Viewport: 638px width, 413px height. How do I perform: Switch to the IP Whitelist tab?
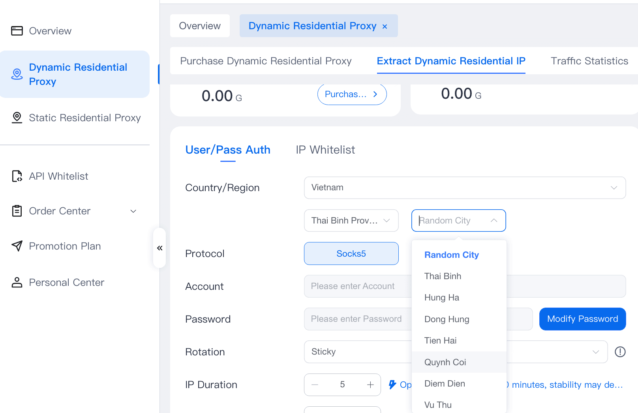tap(325, 150)
